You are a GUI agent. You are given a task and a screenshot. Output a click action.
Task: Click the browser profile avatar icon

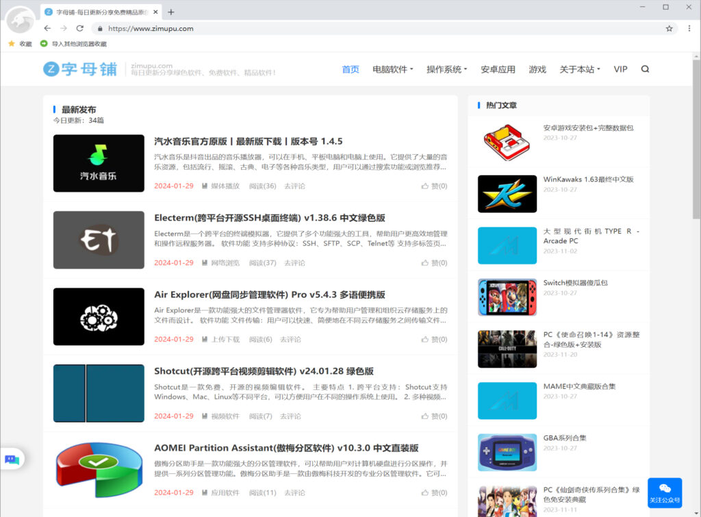click(20, 20)
